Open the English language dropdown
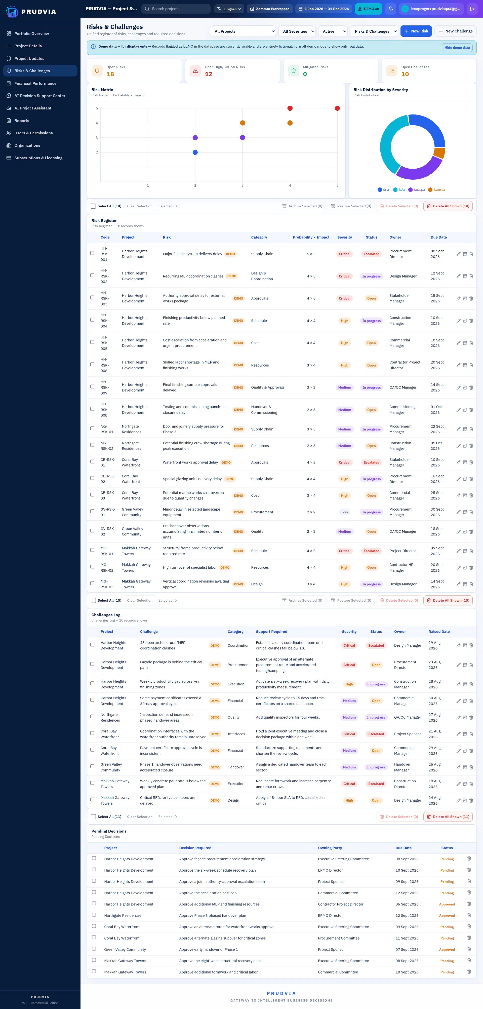Viewport: 483px width, 1009px height. 229,9
